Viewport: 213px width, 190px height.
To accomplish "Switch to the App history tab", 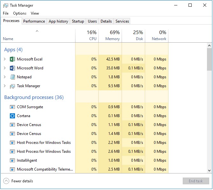I will click(x=58, y=21).
